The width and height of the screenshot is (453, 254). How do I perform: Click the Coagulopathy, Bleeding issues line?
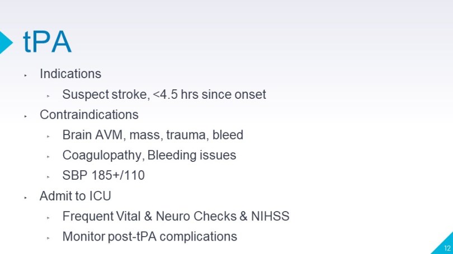(x=149, y=155)
